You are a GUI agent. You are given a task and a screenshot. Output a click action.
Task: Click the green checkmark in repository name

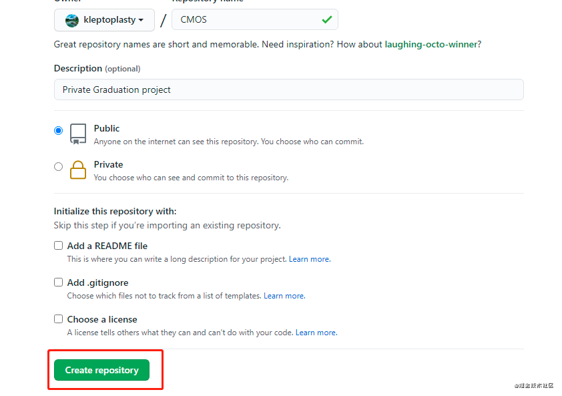click(326, 19)
